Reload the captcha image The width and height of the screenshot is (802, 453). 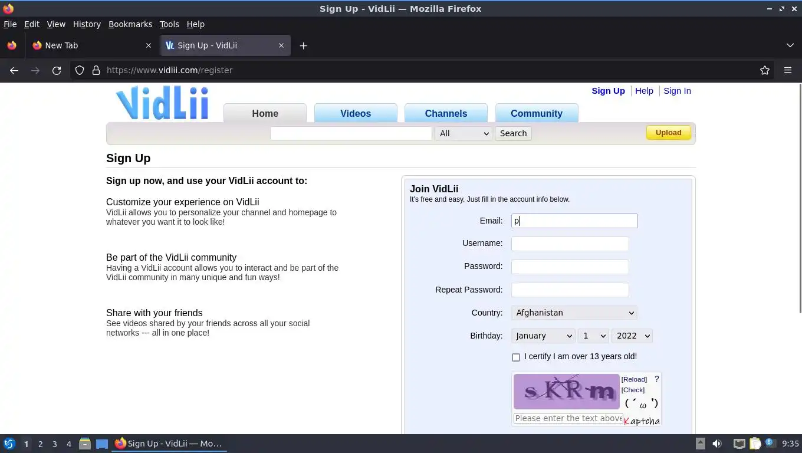point(634,379)
